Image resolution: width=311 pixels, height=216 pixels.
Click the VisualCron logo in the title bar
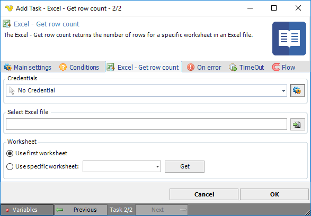tap(8, 8)
